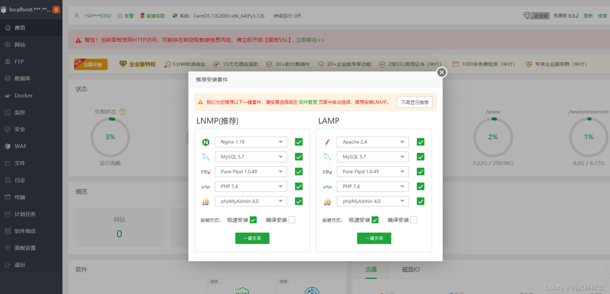Open the 文件 folder icon in sidebar

8,163
